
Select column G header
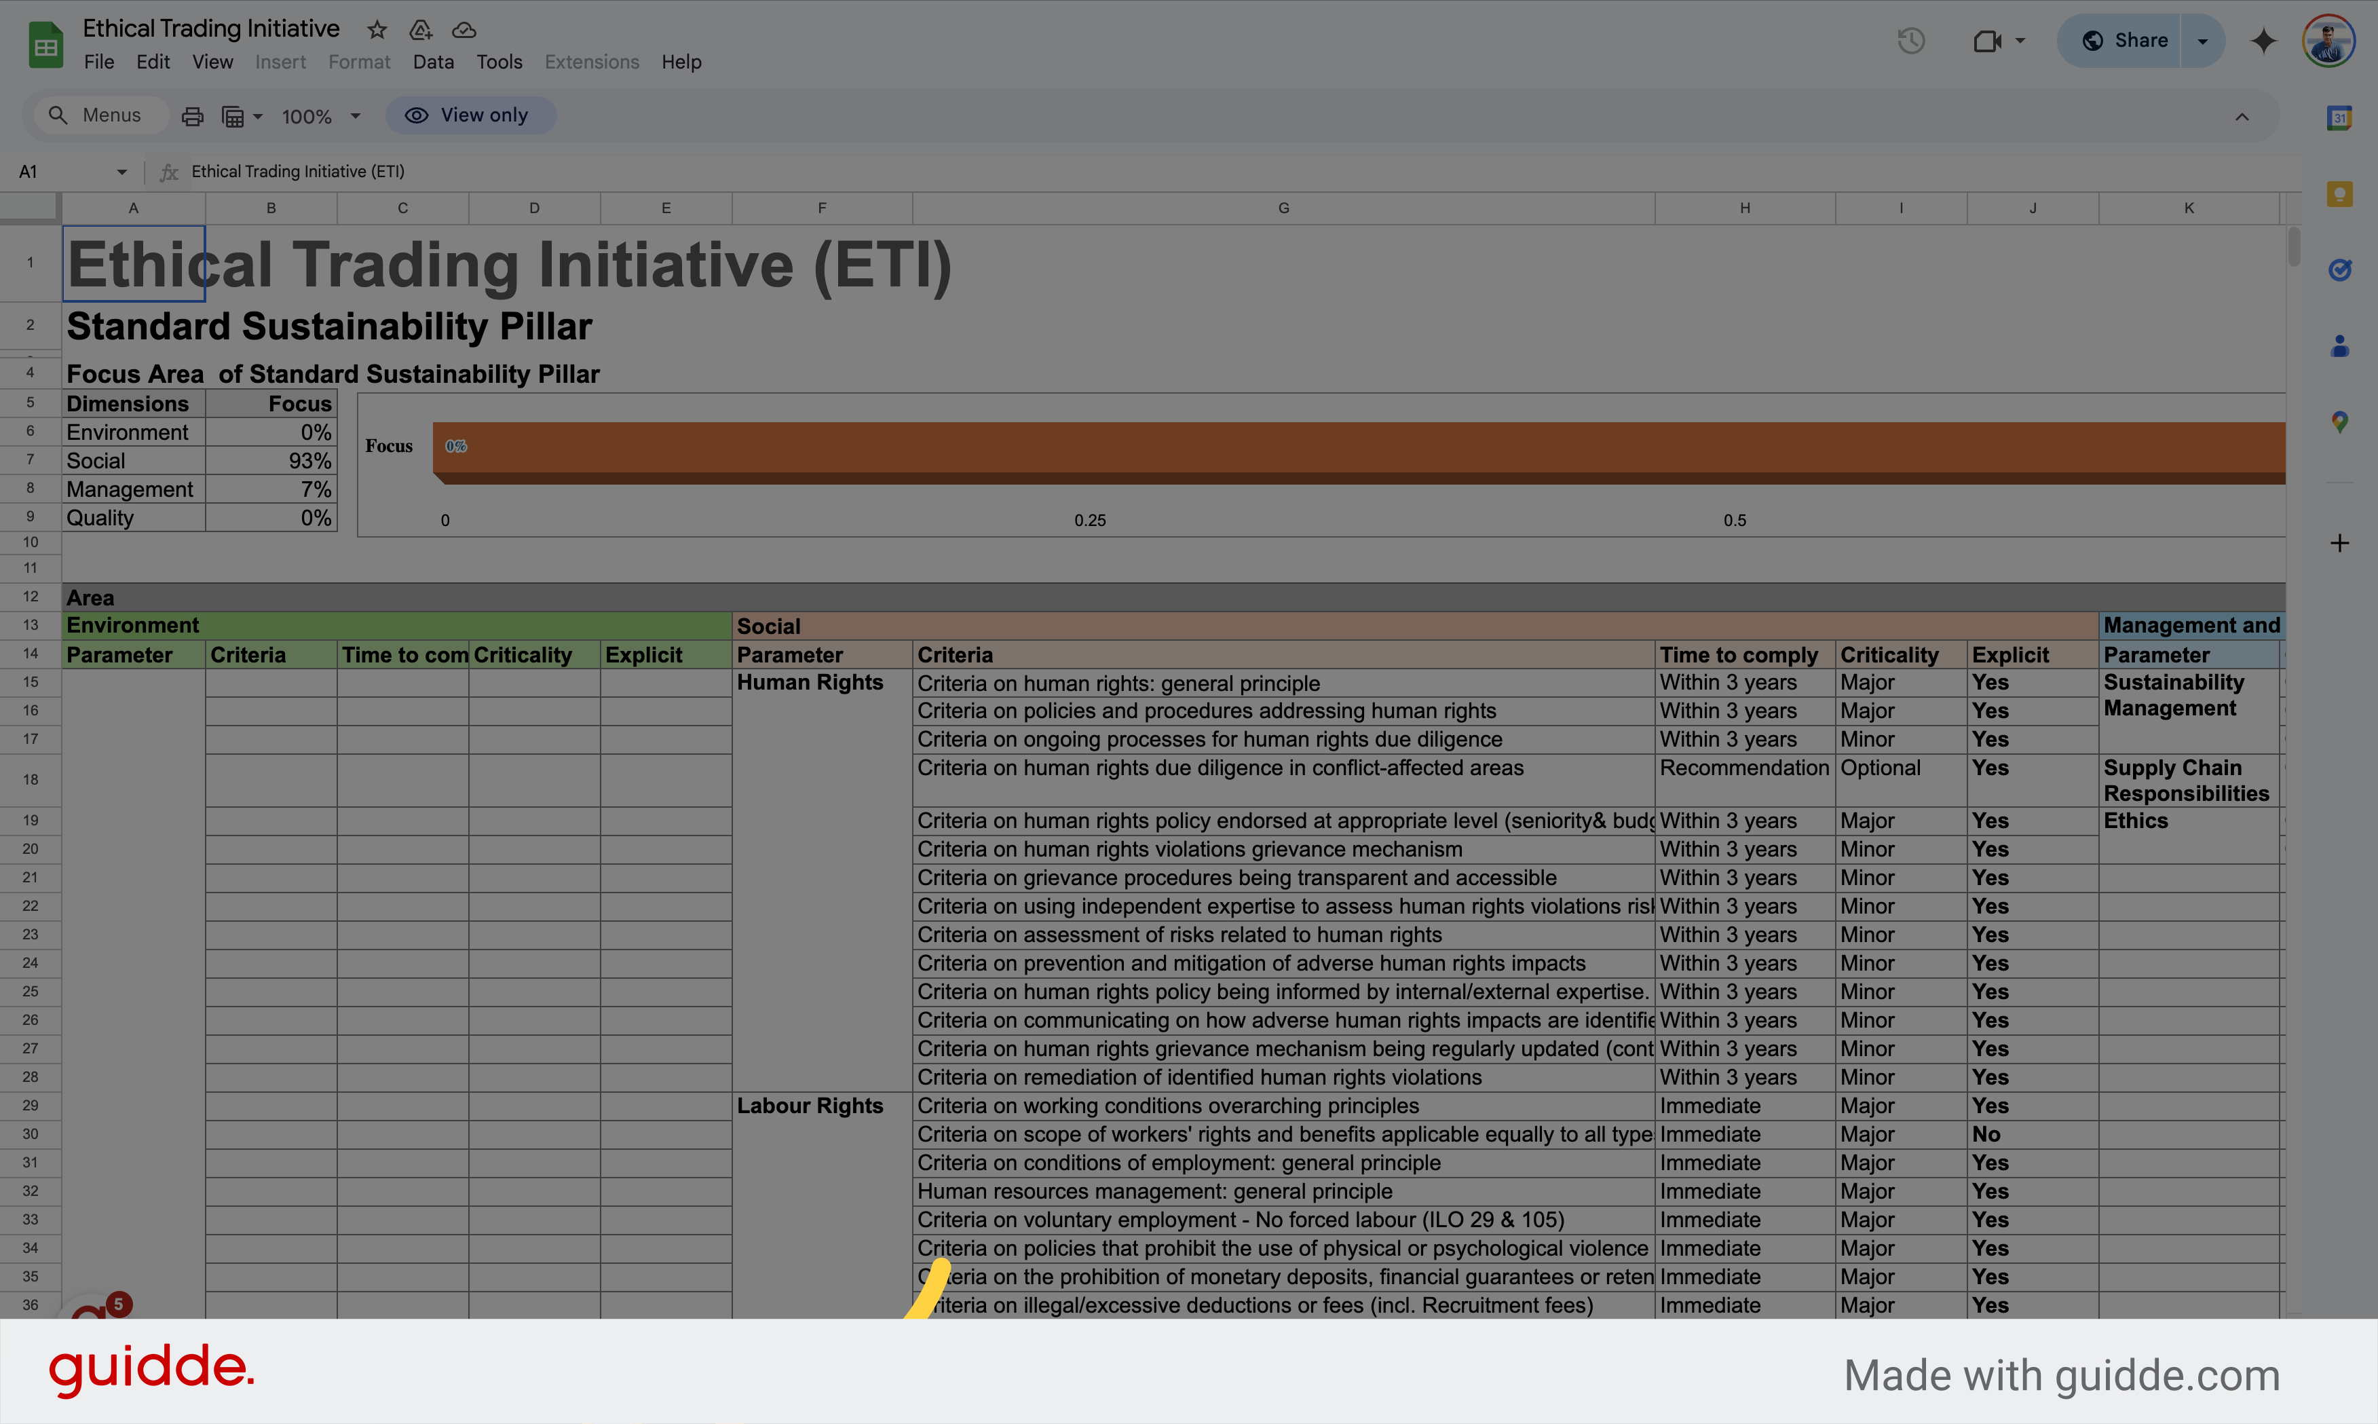pos(1283,207)
